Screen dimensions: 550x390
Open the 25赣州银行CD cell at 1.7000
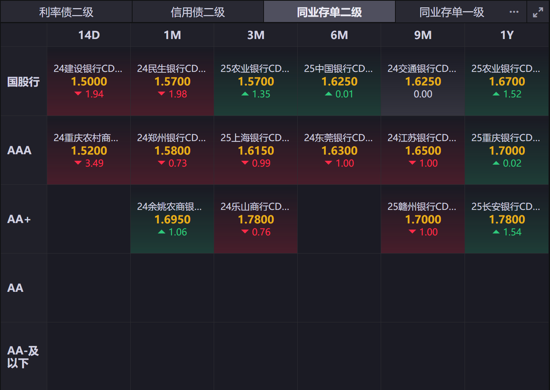click(423, 219)
